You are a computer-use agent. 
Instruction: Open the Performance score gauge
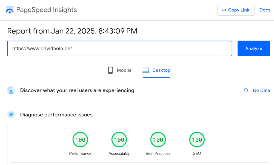coord(80,140)
